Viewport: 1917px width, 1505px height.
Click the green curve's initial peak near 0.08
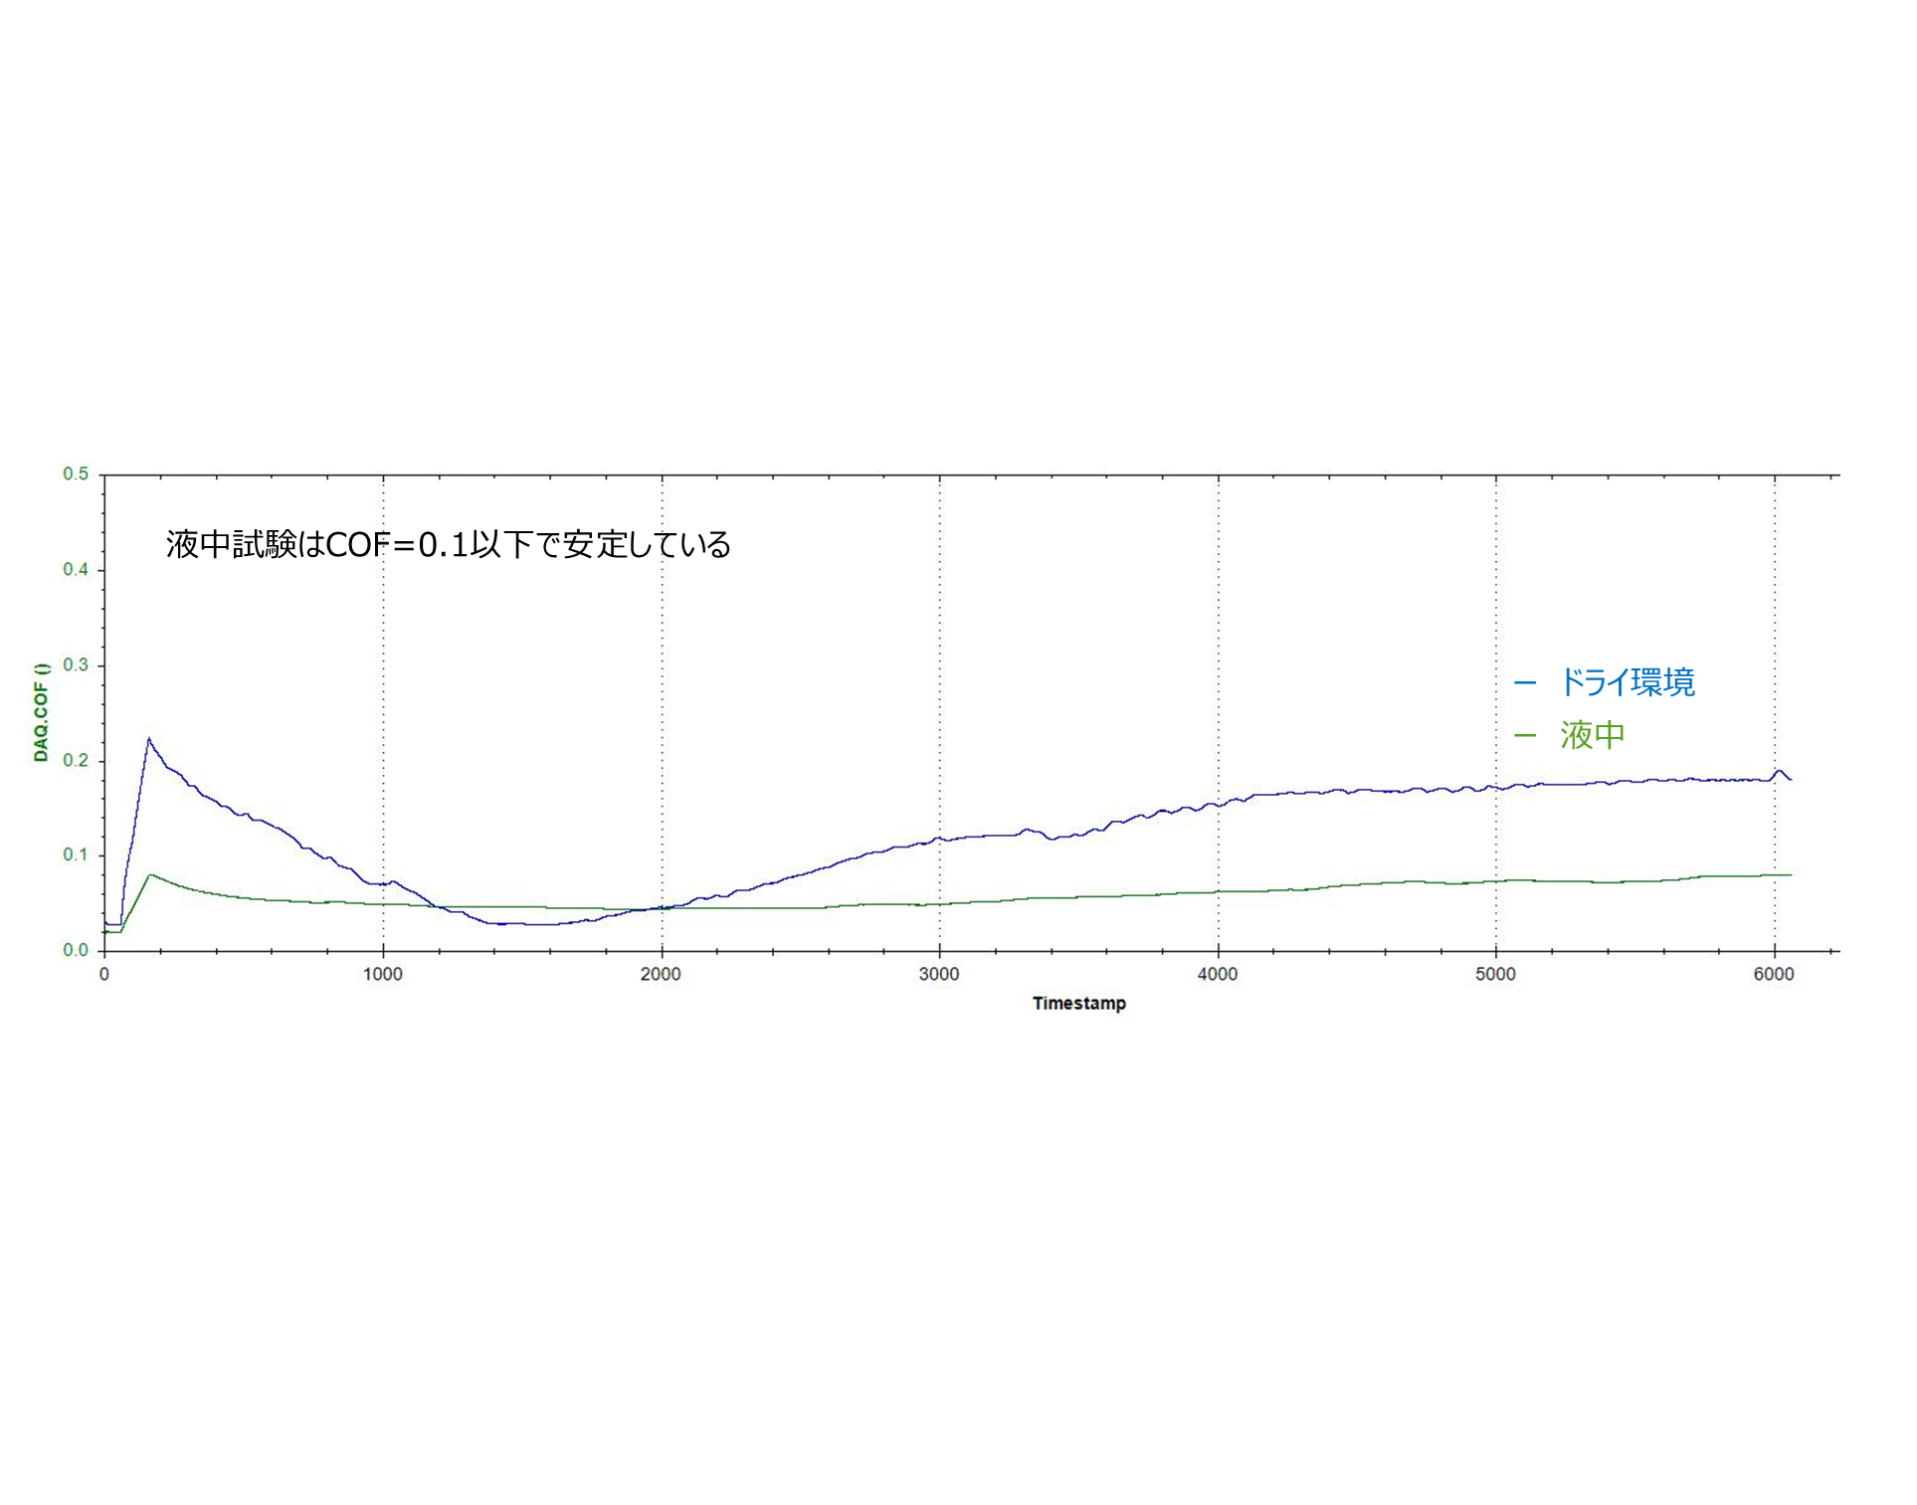pos(150,875)
